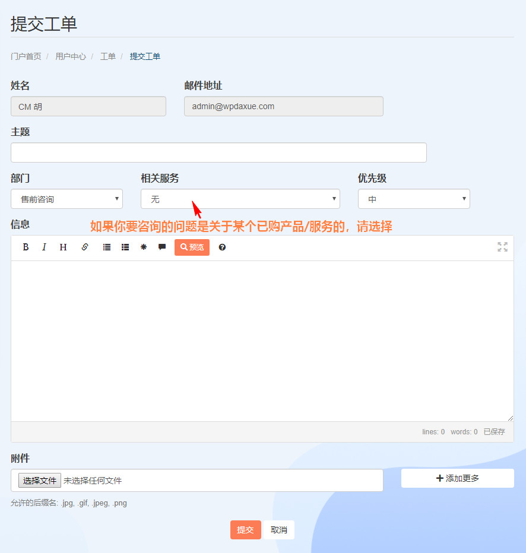Click 添加更多 to add attachments
This screenshot has height=553, width=526.
tap(458, 478)
